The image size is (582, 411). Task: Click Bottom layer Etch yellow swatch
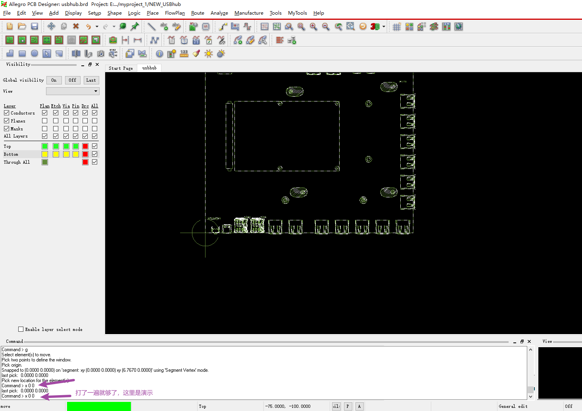56,154
